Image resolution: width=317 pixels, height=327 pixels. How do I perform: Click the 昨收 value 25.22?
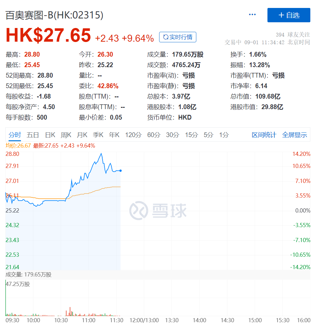point(105,65)
